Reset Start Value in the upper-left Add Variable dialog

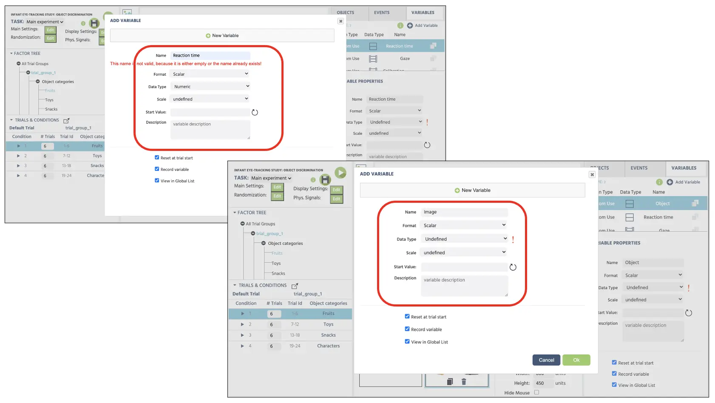click(255, 112)
